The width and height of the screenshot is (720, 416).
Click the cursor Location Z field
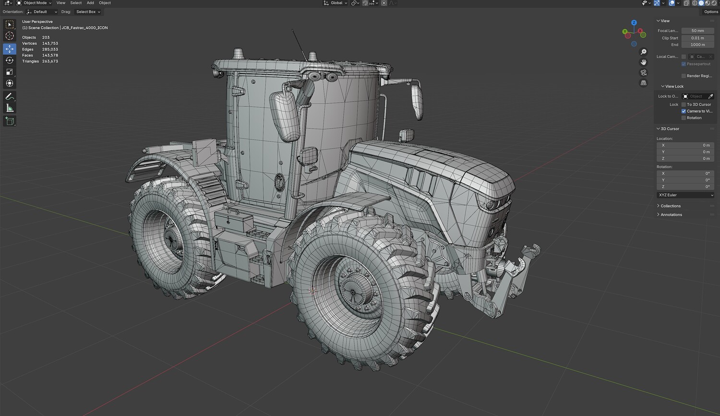point(685,159)
